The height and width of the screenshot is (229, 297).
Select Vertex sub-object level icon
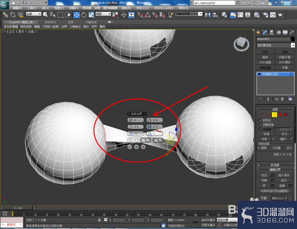[263, 114]
